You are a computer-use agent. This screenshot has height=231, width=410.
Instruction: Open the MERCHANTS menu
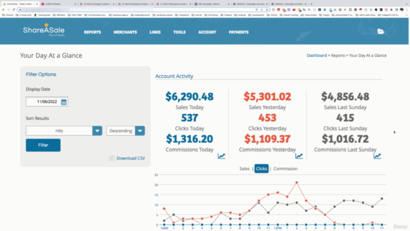point(125,32)
